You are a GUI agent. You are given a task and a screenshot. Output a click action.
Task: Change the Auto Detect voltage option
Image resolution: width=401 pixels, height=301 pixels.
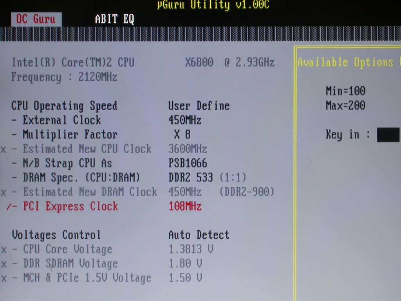199,235
